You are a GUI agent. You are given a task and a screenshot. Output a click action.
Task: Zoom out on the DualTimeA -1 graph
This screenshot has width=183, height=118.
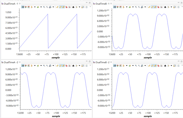47,7
